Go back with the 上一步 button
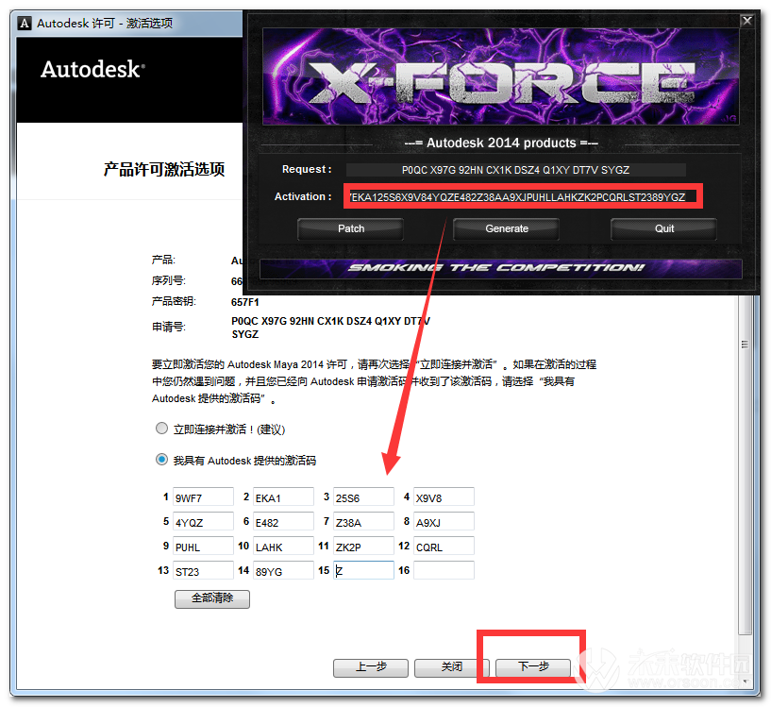The image size is (771, 707). point(371,667)
